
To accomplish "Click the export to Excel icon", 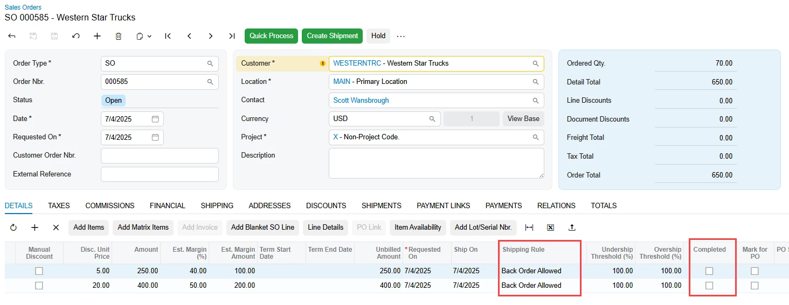I will pos(550,228).
